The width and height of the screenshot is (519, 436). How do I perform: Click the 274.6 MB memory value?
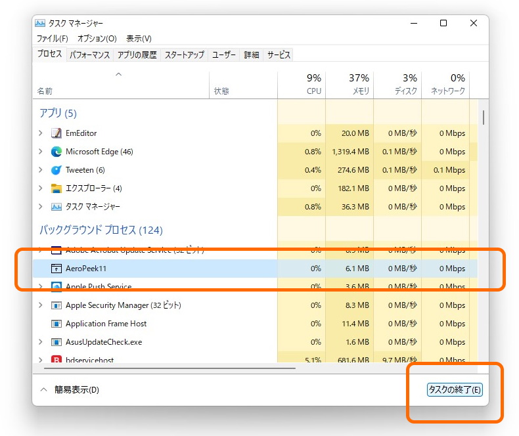pyautogui.click(x=353, y=170)
